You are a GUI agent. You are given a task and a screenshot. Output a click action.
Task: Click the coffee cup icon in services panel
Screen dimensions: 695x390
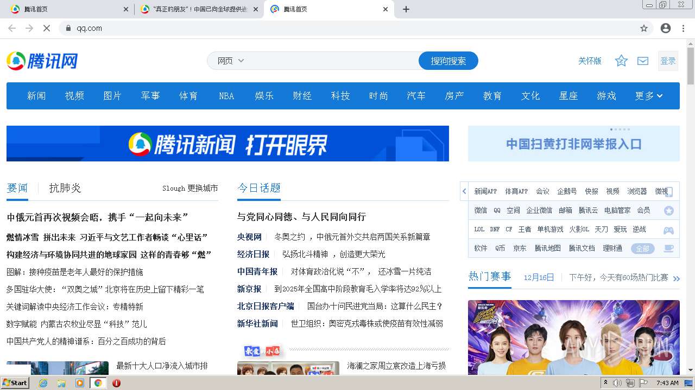(x=669, y=249)
